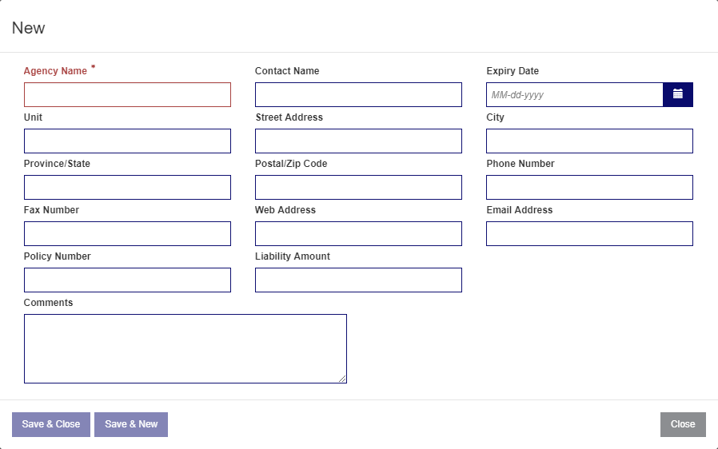Click the Save & New button
Screen dimensions: 718x449
coord(131,424)
